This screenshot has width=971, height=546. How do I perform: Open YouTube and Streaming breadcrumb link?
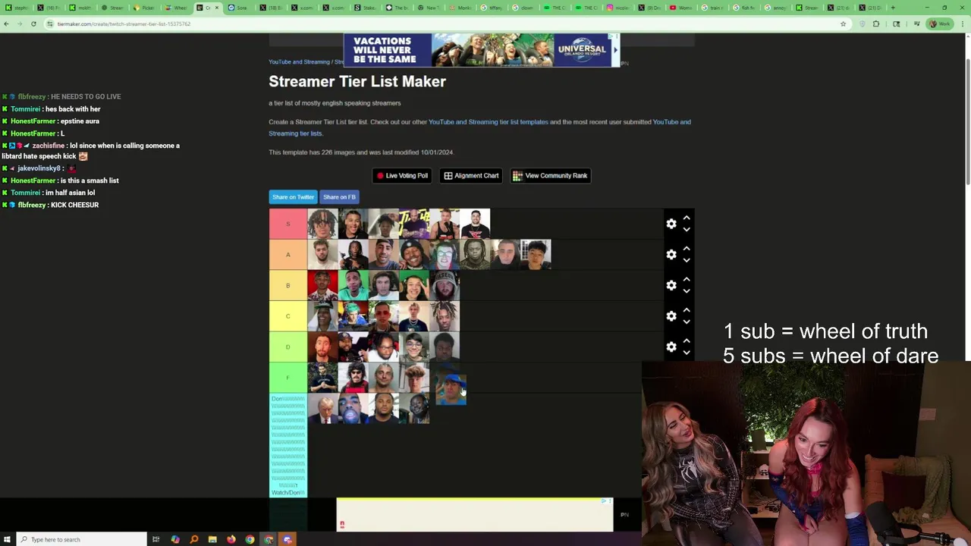coord(299,62)
